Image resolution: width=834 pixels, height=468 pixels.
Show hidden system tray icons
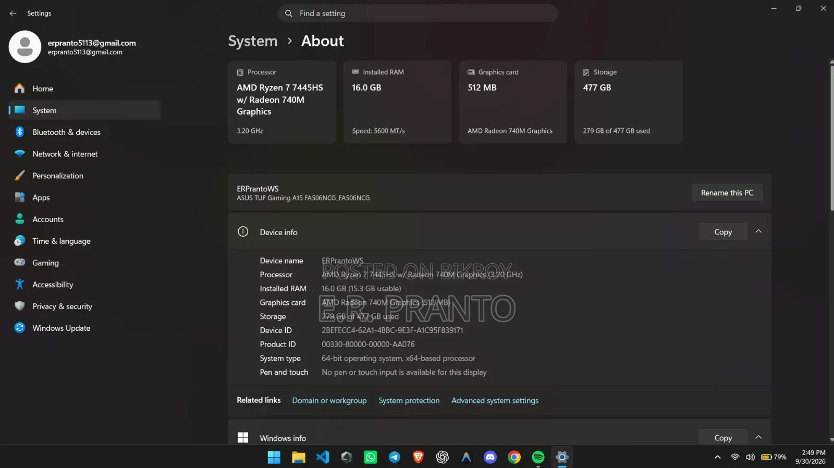click(x=718, y=457)
